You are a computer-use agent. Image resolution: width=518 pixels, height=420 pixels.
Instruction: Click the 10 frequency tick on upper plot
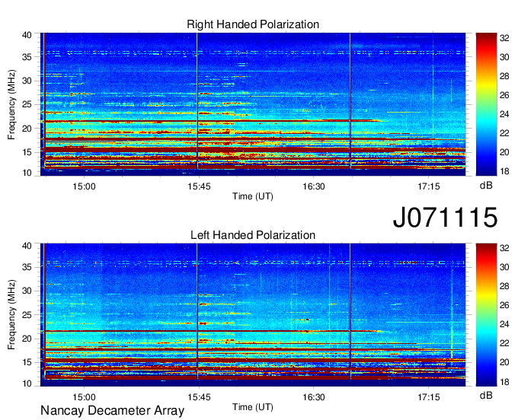[x=27, y=173]
